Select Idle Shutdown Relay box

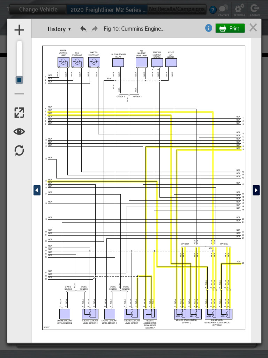(x=118, y=63)
